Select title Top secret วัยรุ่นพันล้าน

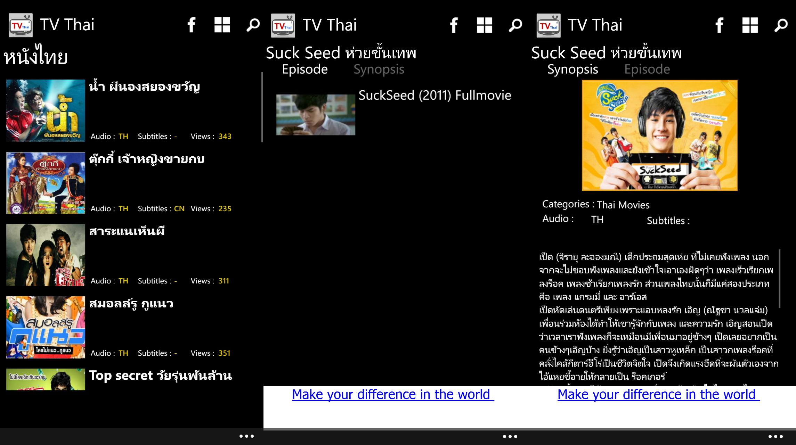160,376
